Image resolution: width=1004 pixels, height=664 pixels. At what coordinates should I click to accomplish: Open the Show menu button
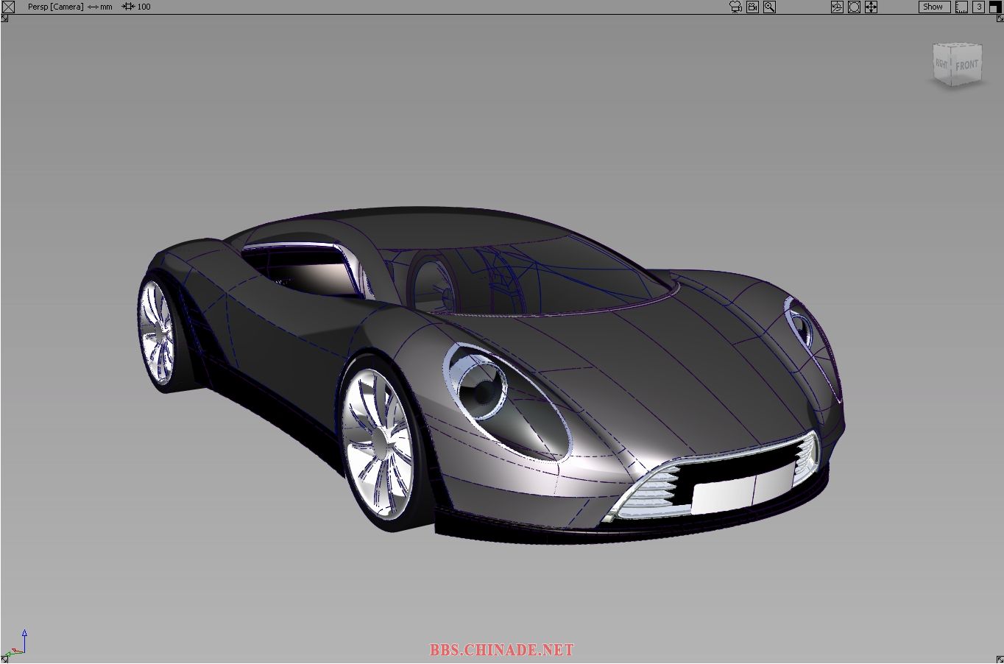[x=933, y=7]
